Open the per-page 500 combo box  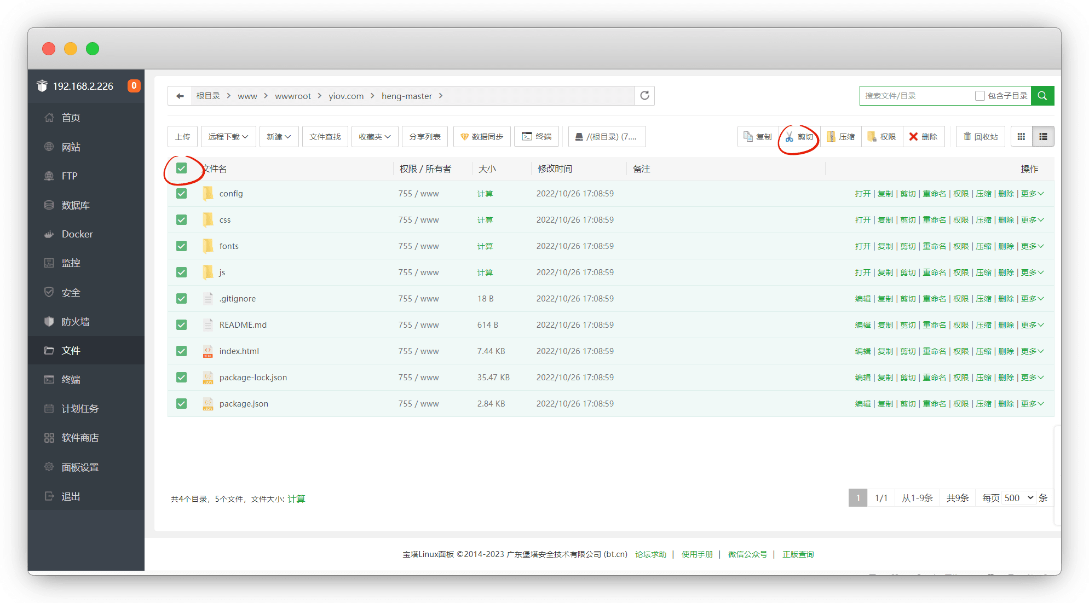(x=1018, y=498)
